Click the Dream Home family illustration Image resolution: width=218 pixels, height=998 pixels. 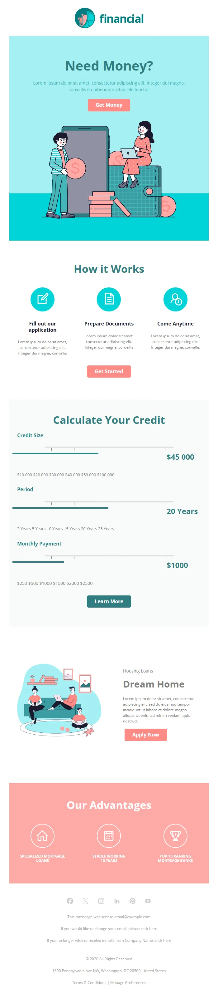coord(59,700)
